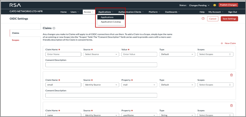Image resolution: width=246 pixels, height=117 pixels.
Task: Open the Platform menu
Action: coord(154,12)
